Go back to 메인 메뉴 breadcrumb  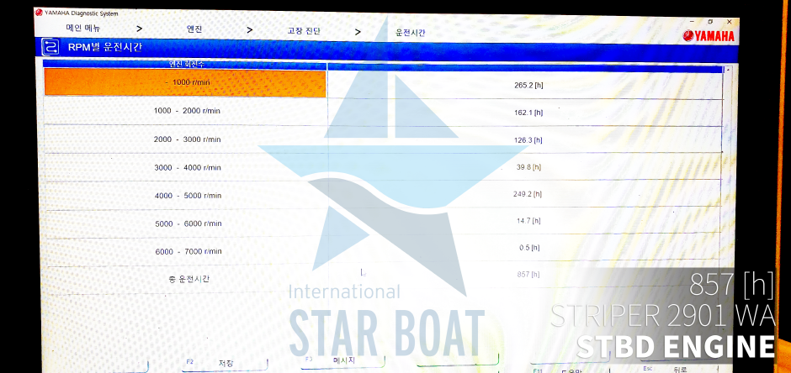[x=83, y=29]
